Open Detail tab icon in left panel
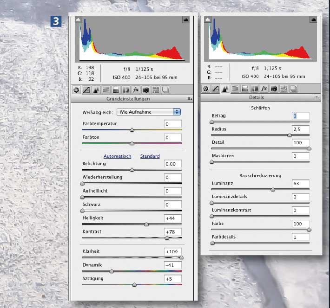Image resolution: width=330 pixels, height=308 pixels. pos(97,90)
